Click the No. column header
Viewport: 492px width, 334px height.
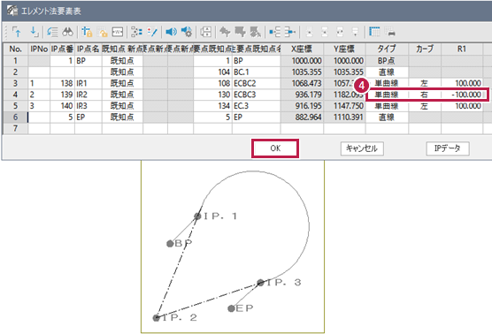pyautogui.click(x=15, y=49)
